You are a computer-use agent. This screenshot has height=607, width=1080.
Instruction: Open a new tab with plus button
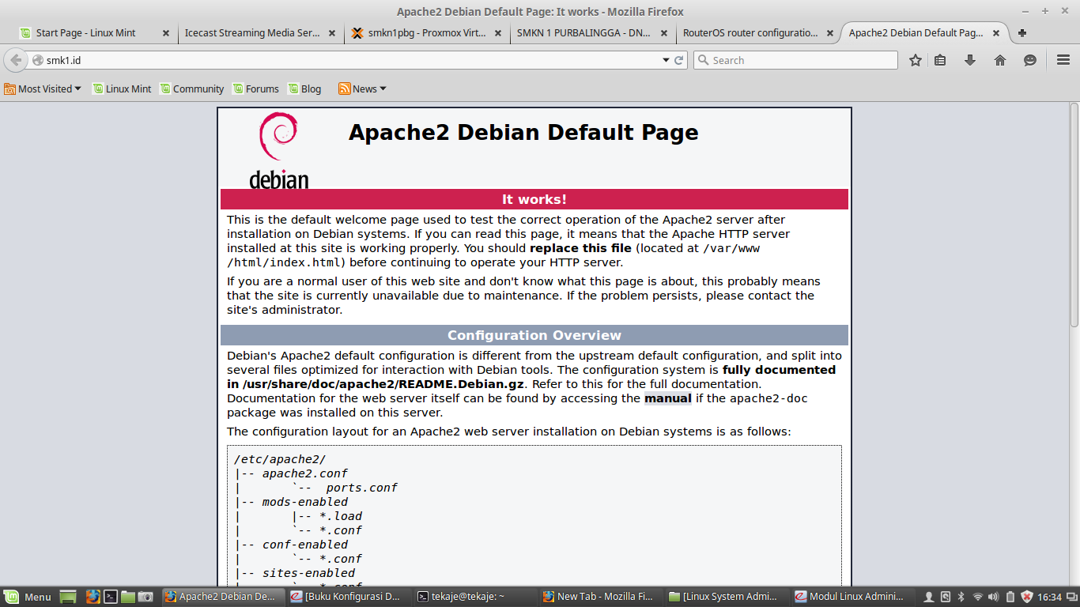click(1022, 33)
